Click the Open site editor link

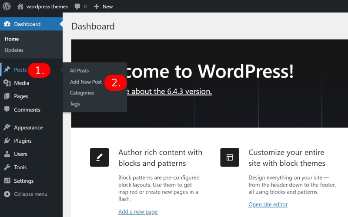tap(268, 204)
